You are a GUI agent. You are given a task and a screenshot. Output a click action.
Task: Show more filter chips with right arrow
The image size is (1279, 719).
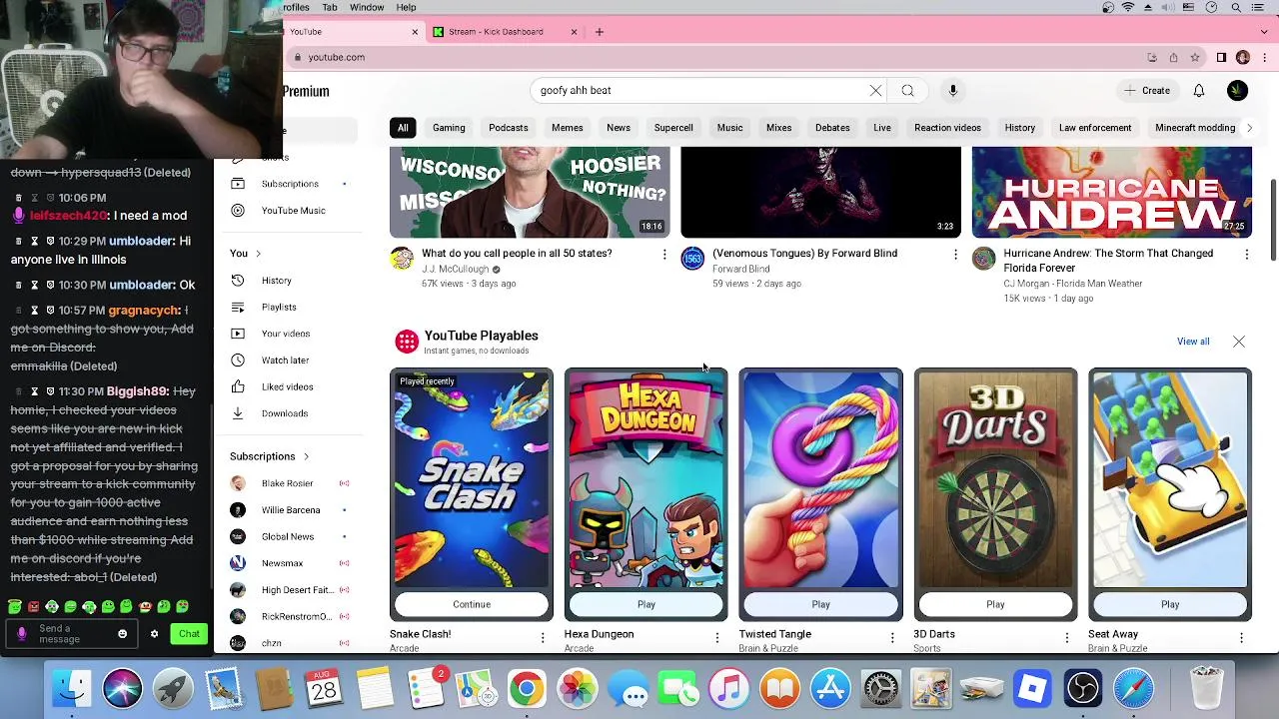(x=1249, y=128)
